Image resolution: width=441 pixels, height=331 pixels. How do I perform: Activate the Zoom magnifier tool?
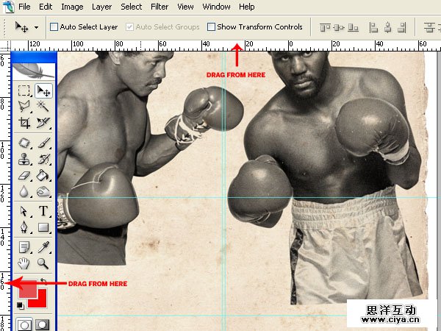(43, 263)
